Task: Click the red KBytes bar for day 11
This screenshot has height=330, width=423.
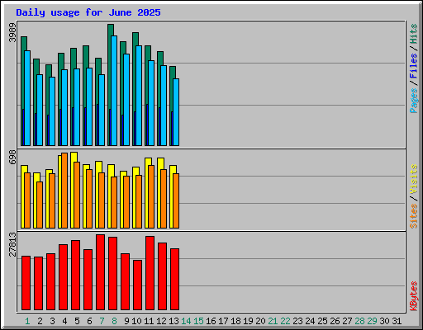Action: pos(150,273)
